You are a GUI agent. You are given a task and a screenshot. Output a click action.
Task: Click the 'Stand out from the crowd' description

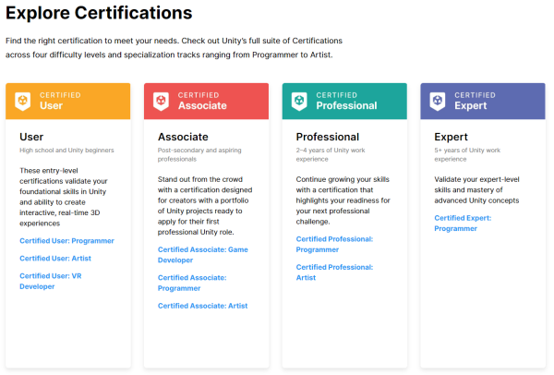pyautogui.click(x=205, y=206)
